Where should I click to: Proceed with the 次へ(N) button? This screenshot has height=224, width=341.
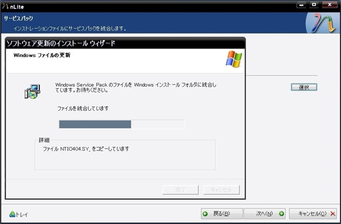(265, 214)
